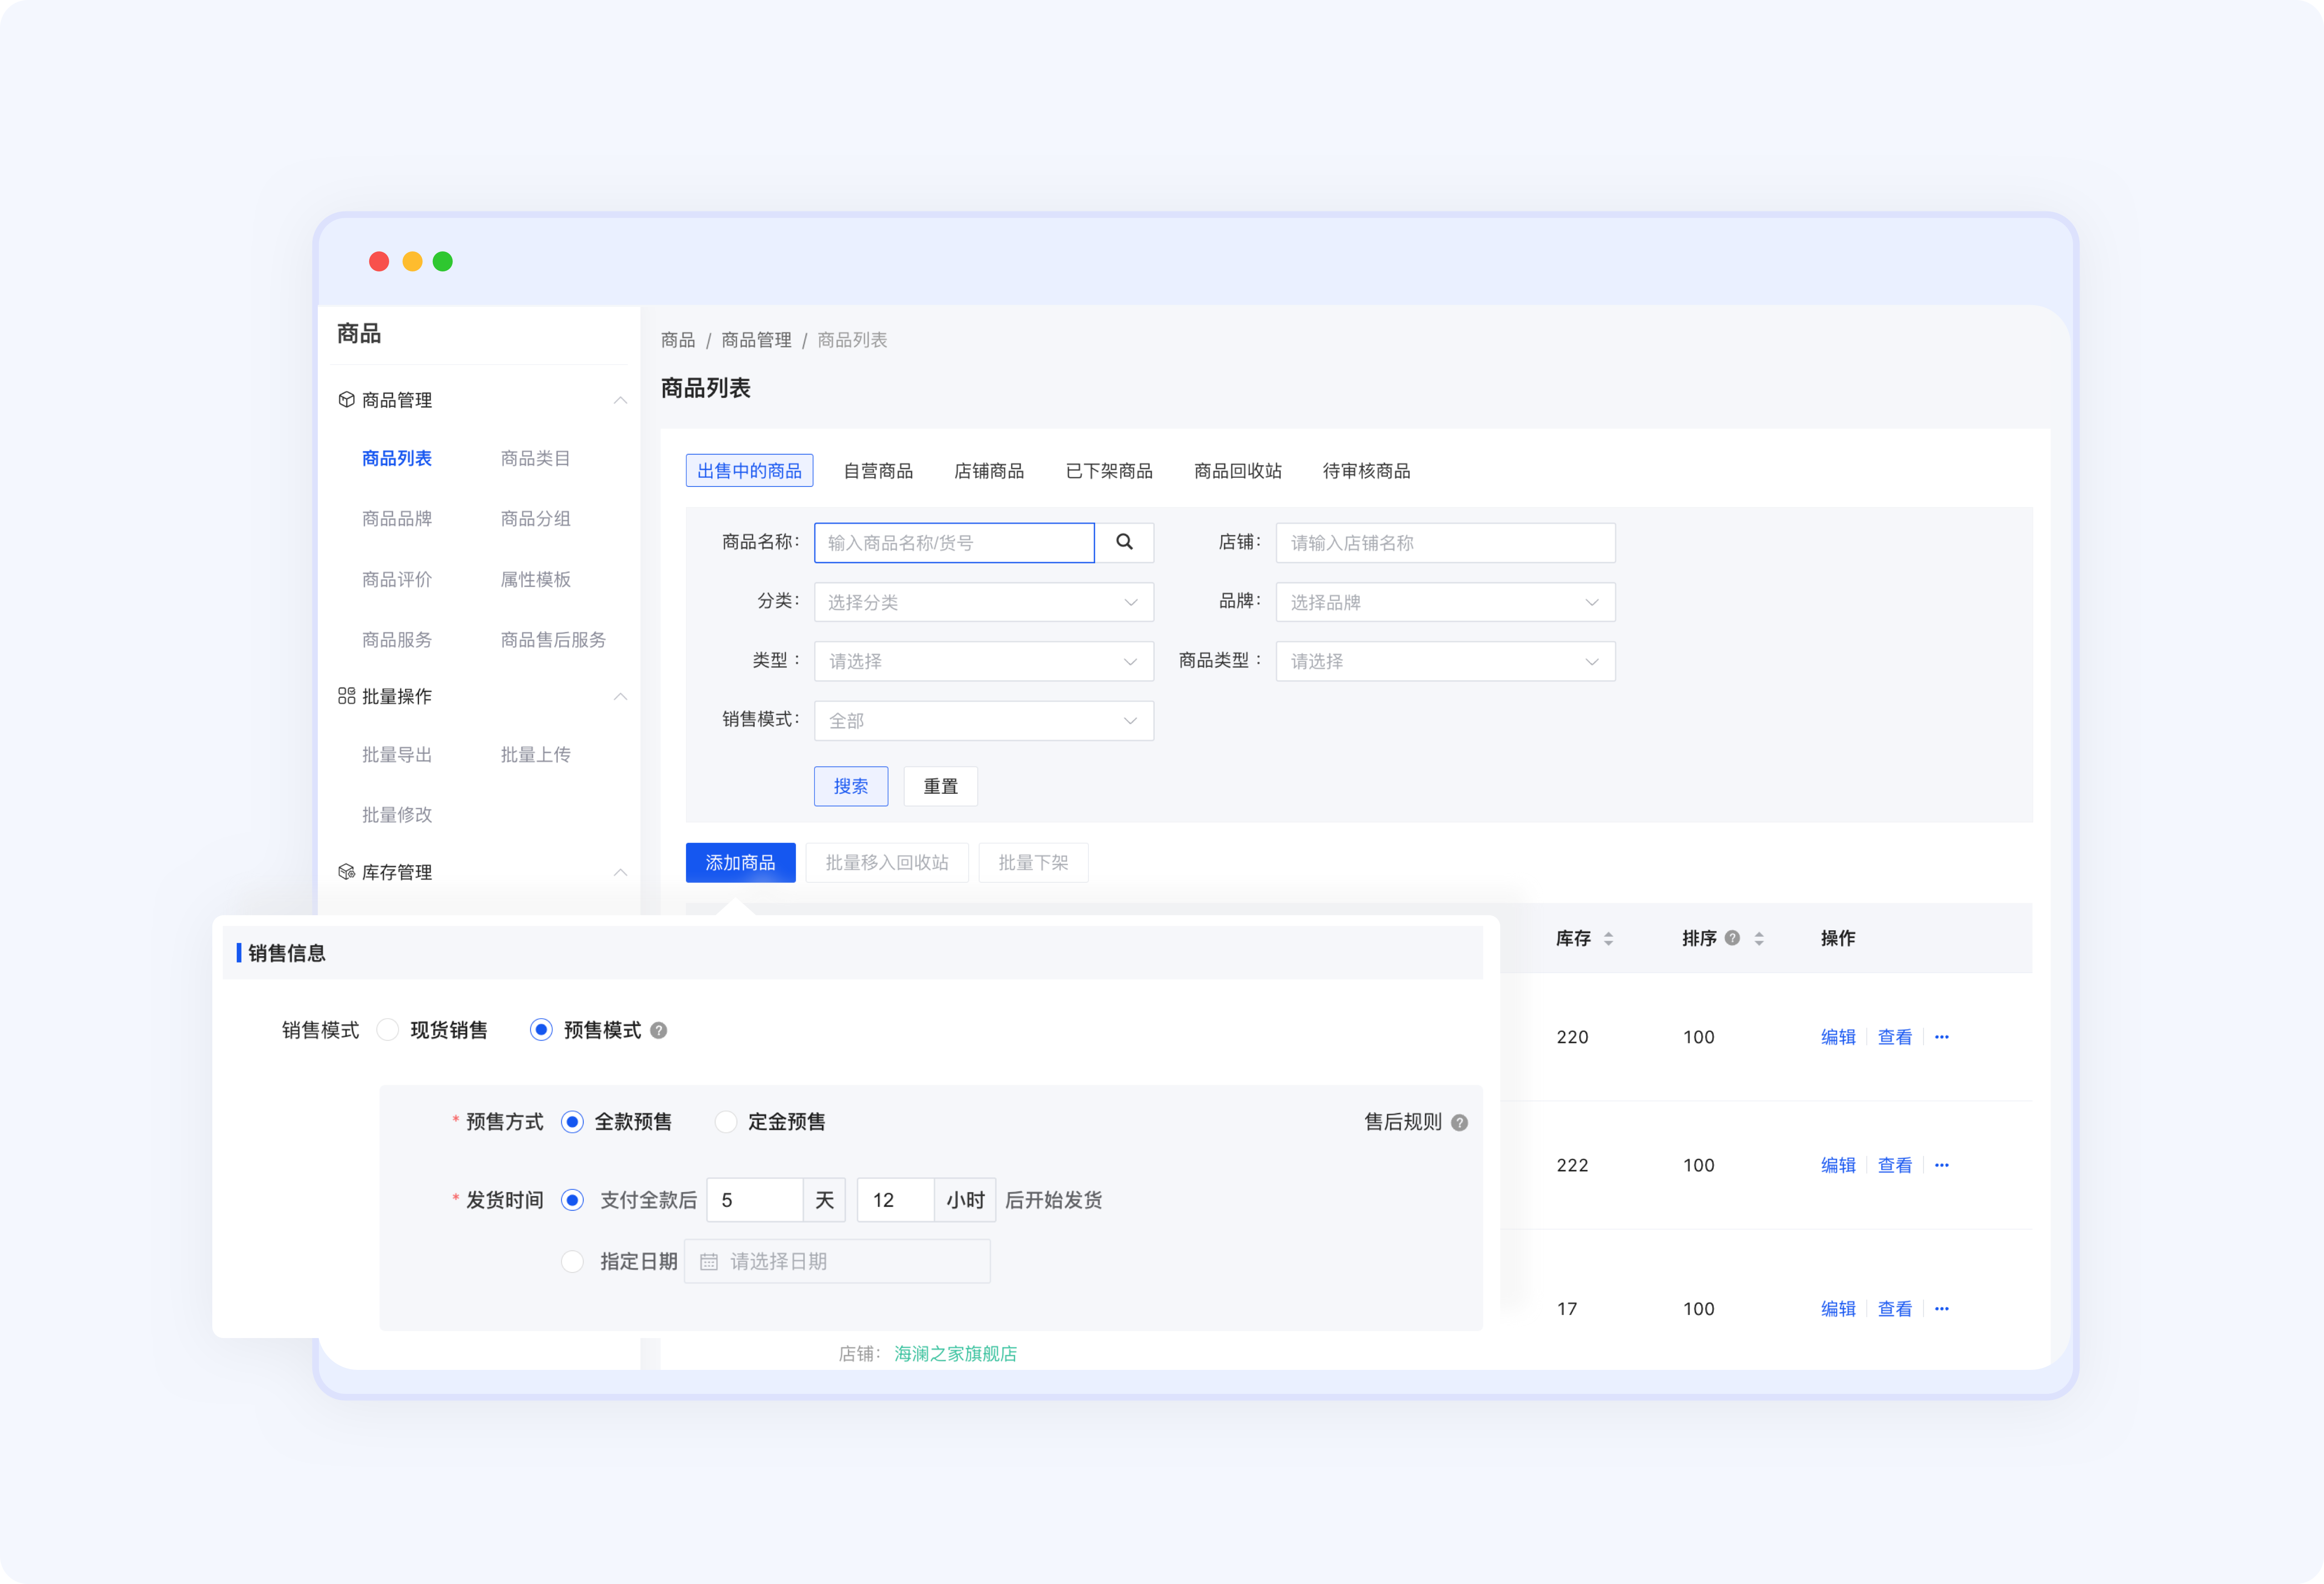
Task: Choose 定金预售 radio button
Action: (726, 1122)
